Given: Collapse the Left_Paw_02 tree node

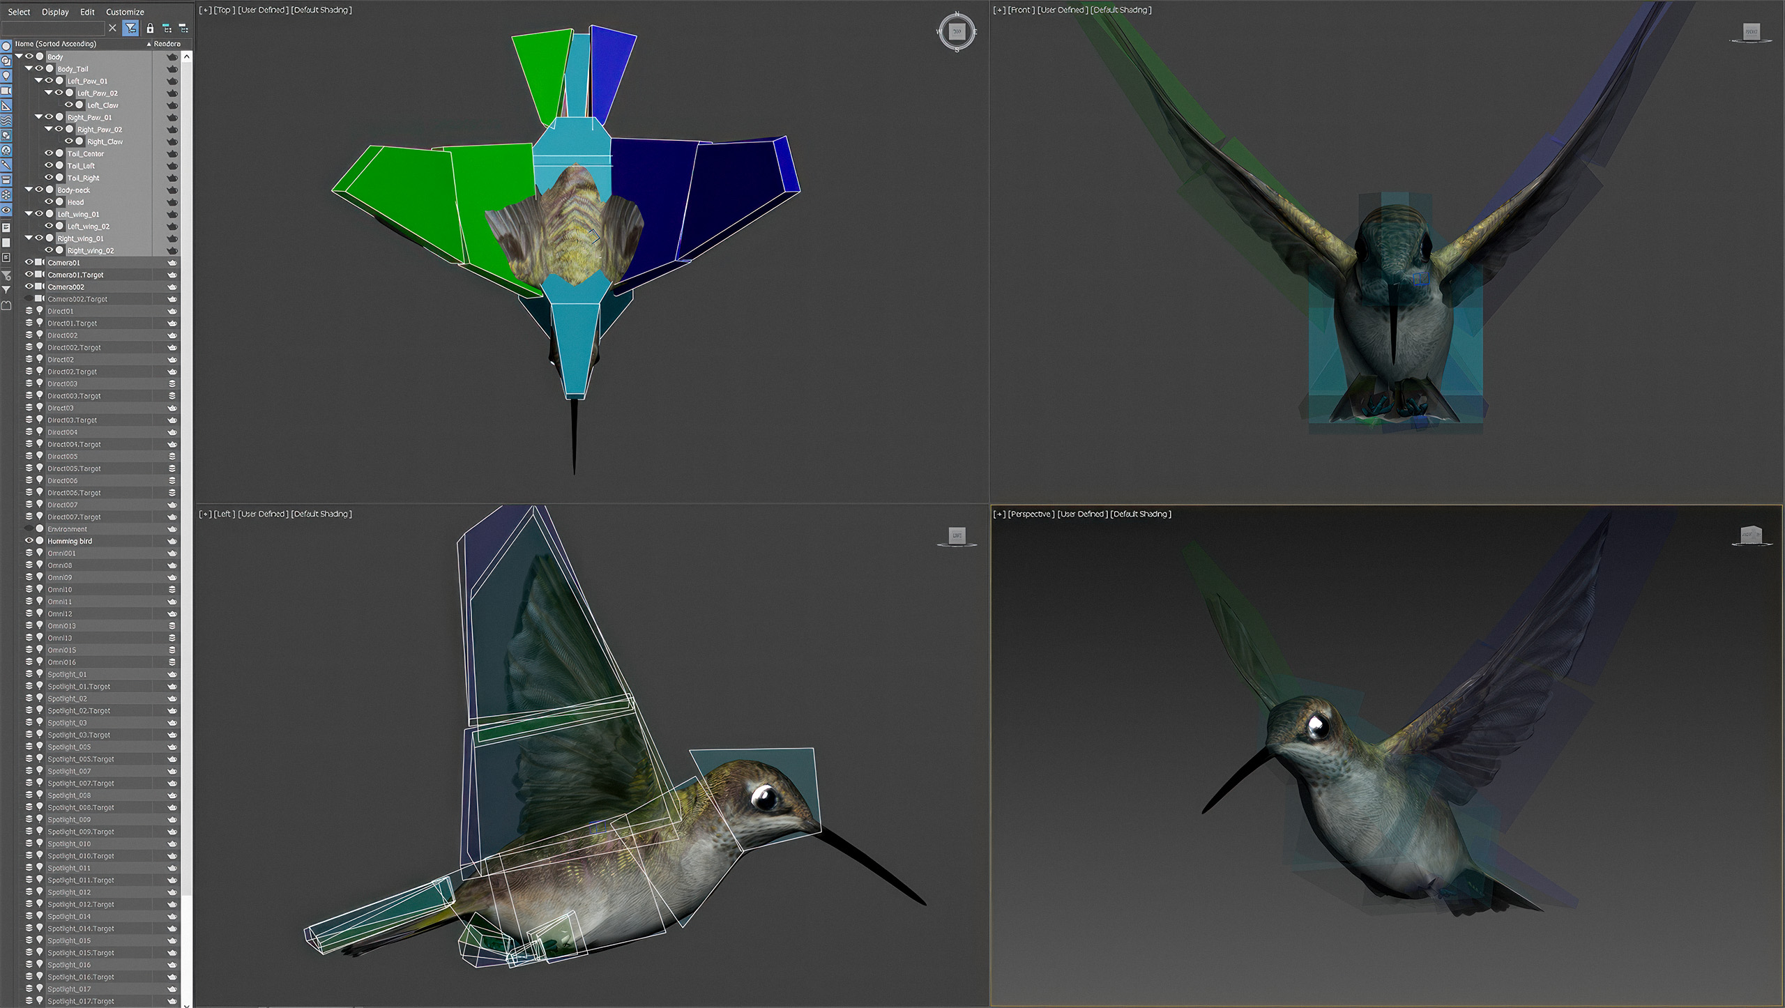Looking at the screenshot, I should pos(48,93).
